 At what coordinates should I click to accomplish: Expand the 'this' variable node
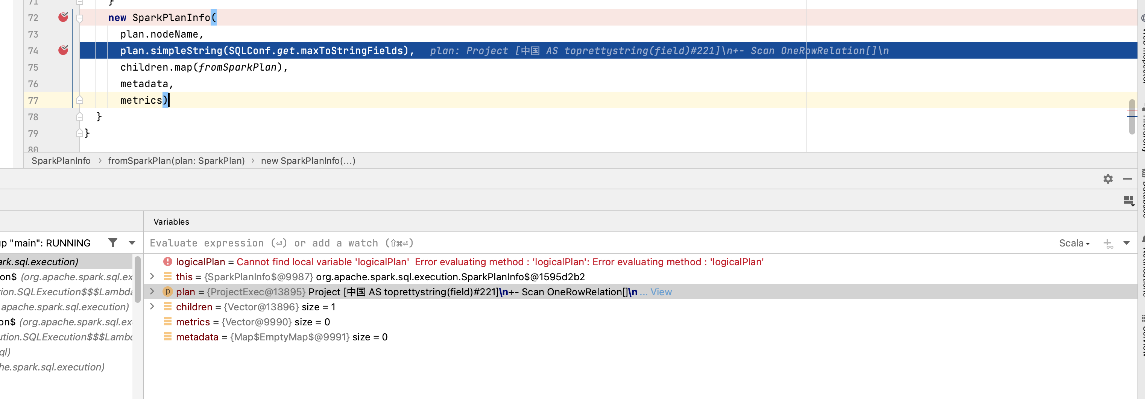coord(152,277)
